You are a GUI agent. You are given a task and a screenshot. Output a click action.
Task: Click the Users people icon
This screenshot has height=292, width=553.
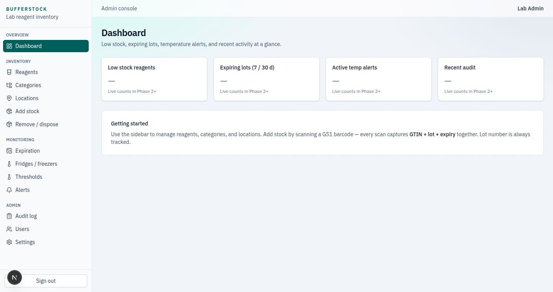[x=9, y=229]
